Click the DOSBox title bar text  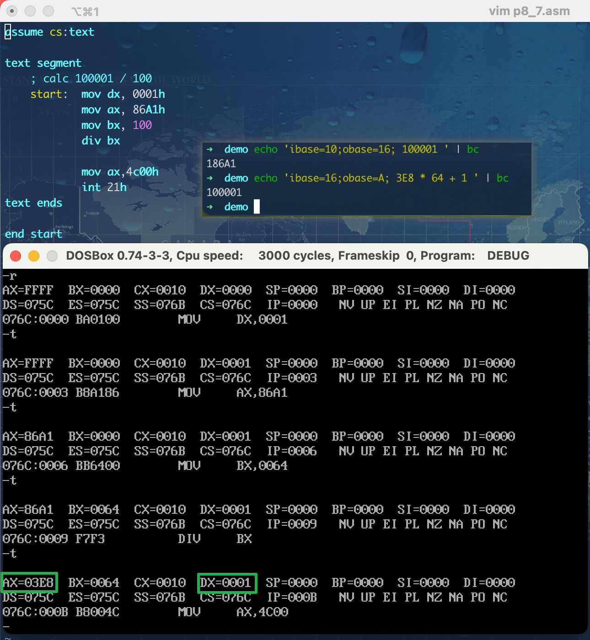(297, 256)
